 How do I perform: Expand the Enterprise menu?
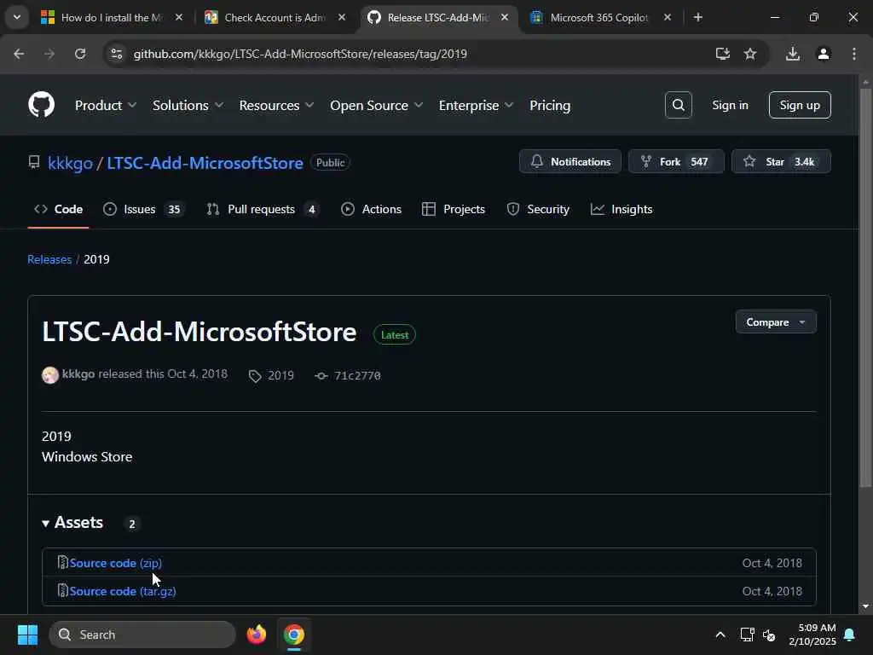coord(476,105)
